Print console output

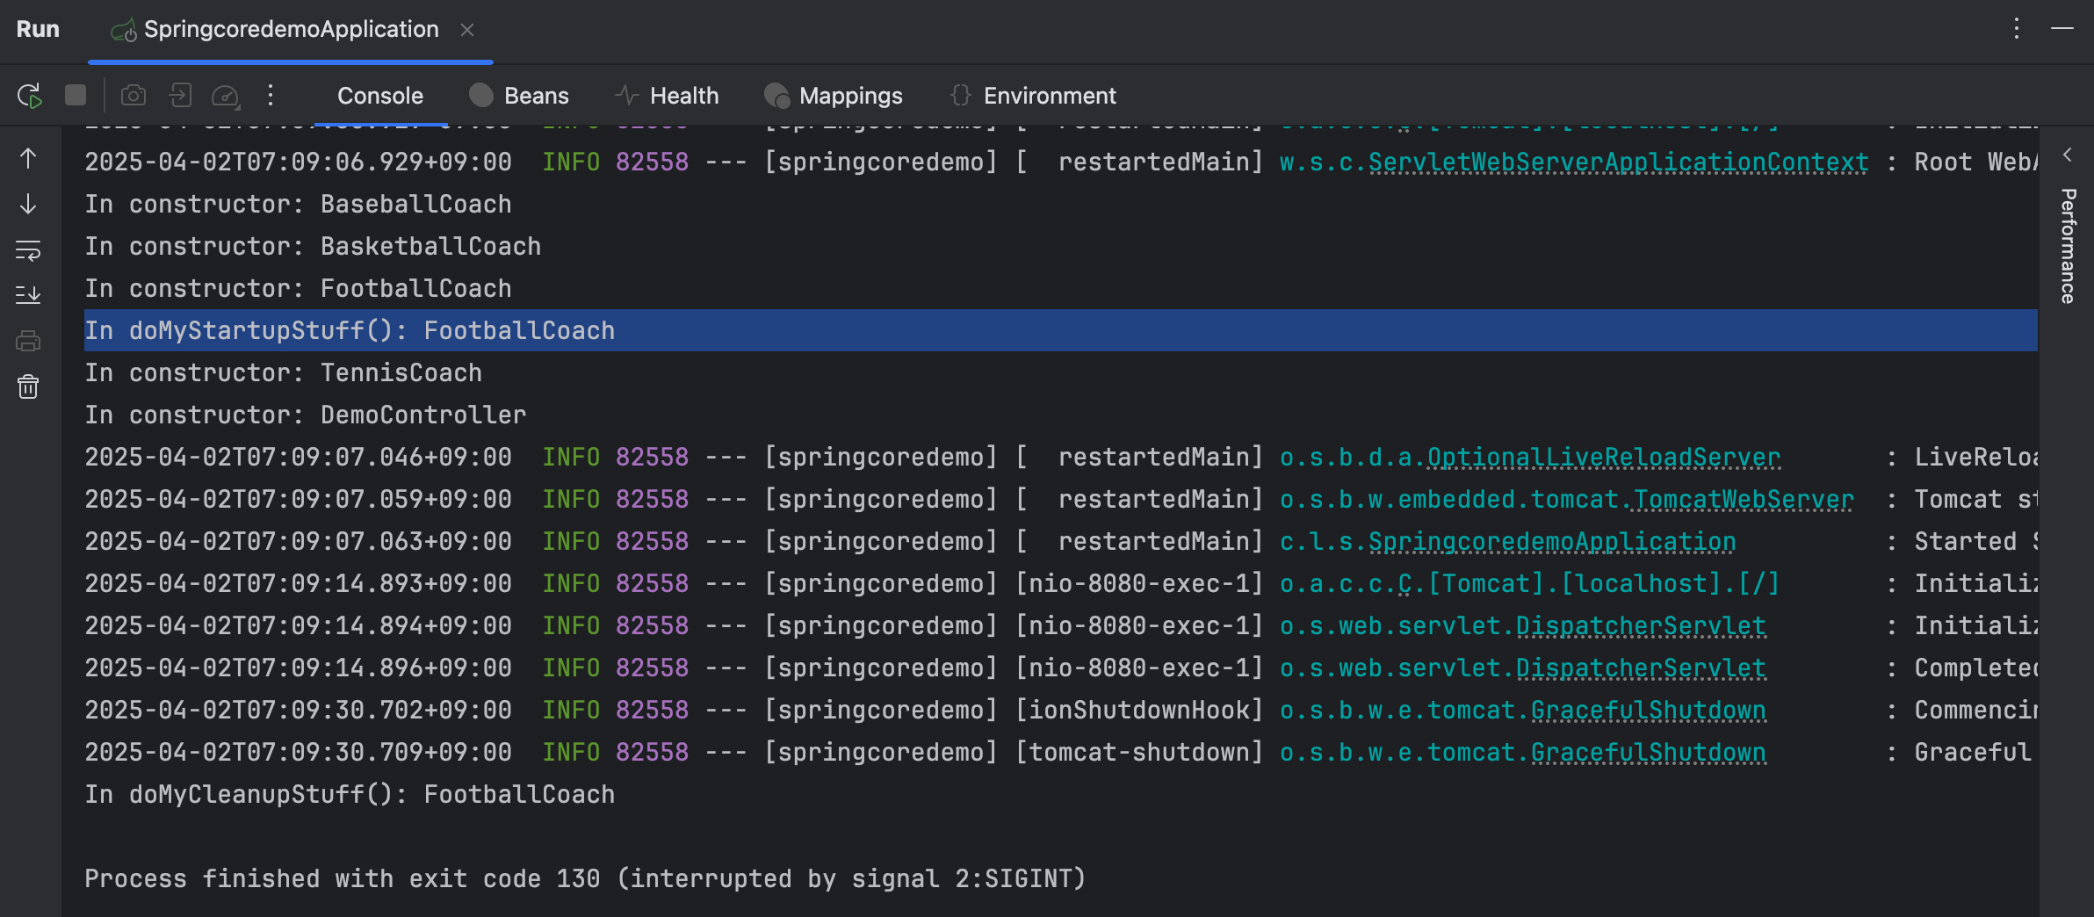click(28, 341)
